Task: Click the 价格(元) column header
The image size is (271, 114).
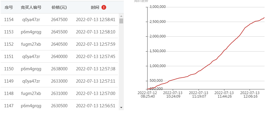Action: click(59, 7)
